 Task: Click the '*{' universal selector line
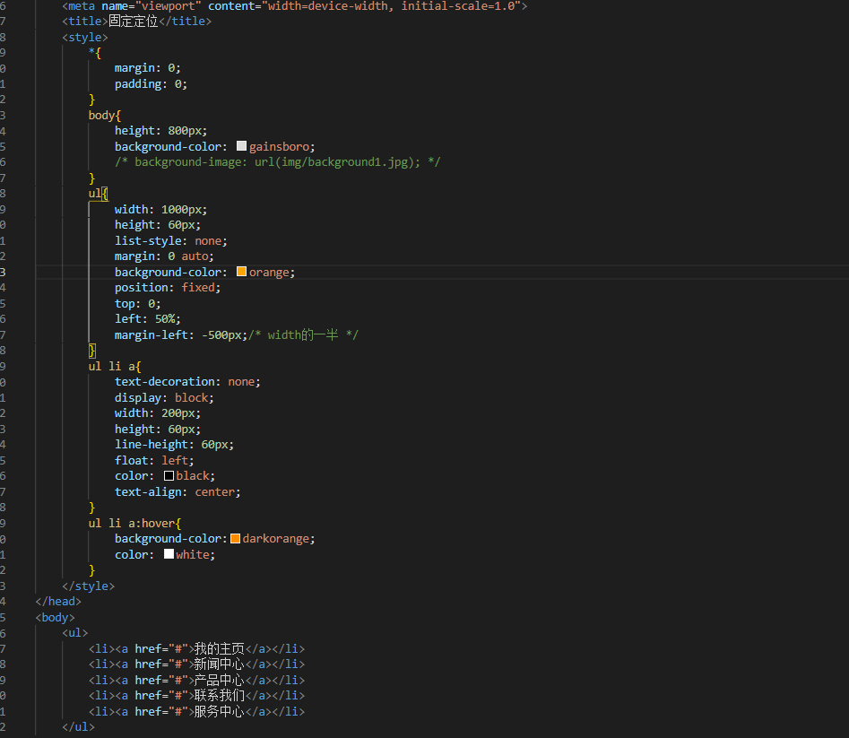(x=95, y=53)
